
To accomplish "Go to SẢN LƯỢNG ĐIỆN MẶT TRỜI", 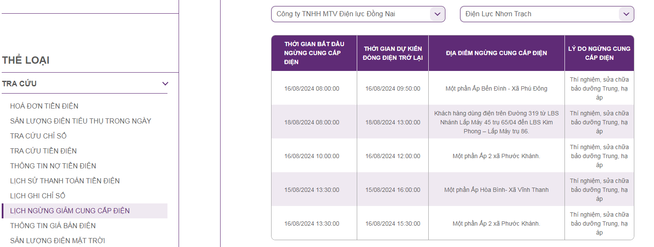I will coord(57,241).
